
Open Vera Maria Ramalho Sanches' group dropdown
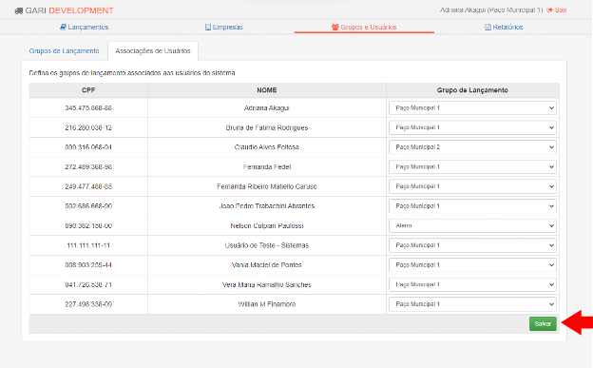coord(472,284)
